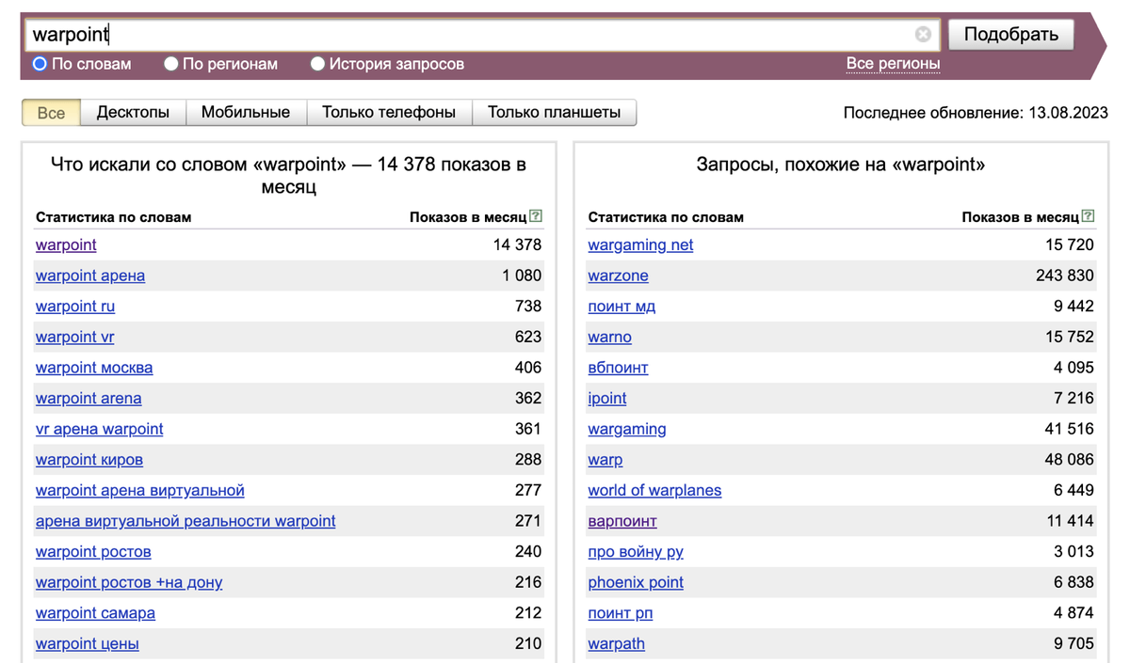Clear the search field with the X icon

[923, 34]
